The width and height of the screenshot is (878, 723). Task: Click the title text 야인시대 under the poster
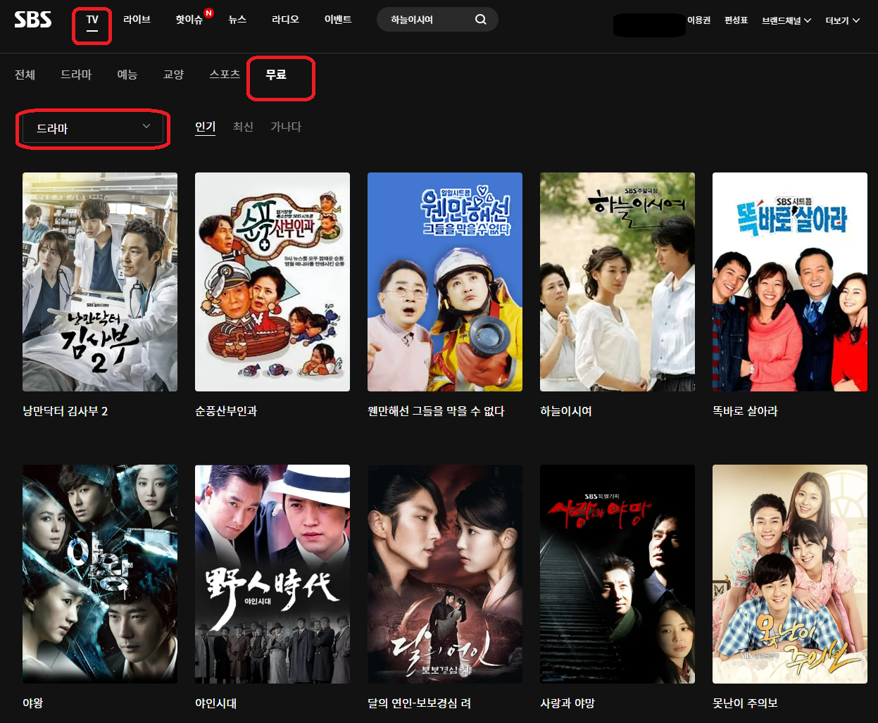pyautogui.click(x=216, y=703)
